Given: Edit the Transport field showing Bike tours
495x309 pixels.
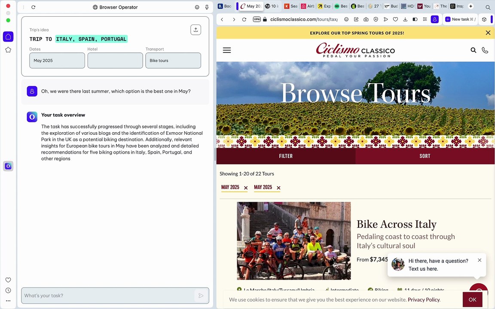Looking at the screenshot, I should click(173, 61).
